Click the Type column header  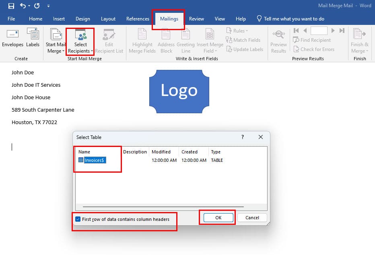pos(216,152)
